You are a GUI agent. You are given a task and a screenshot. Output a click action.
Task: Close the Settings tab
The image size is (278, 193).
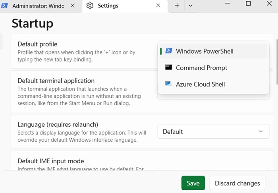[x=158, y=6]
